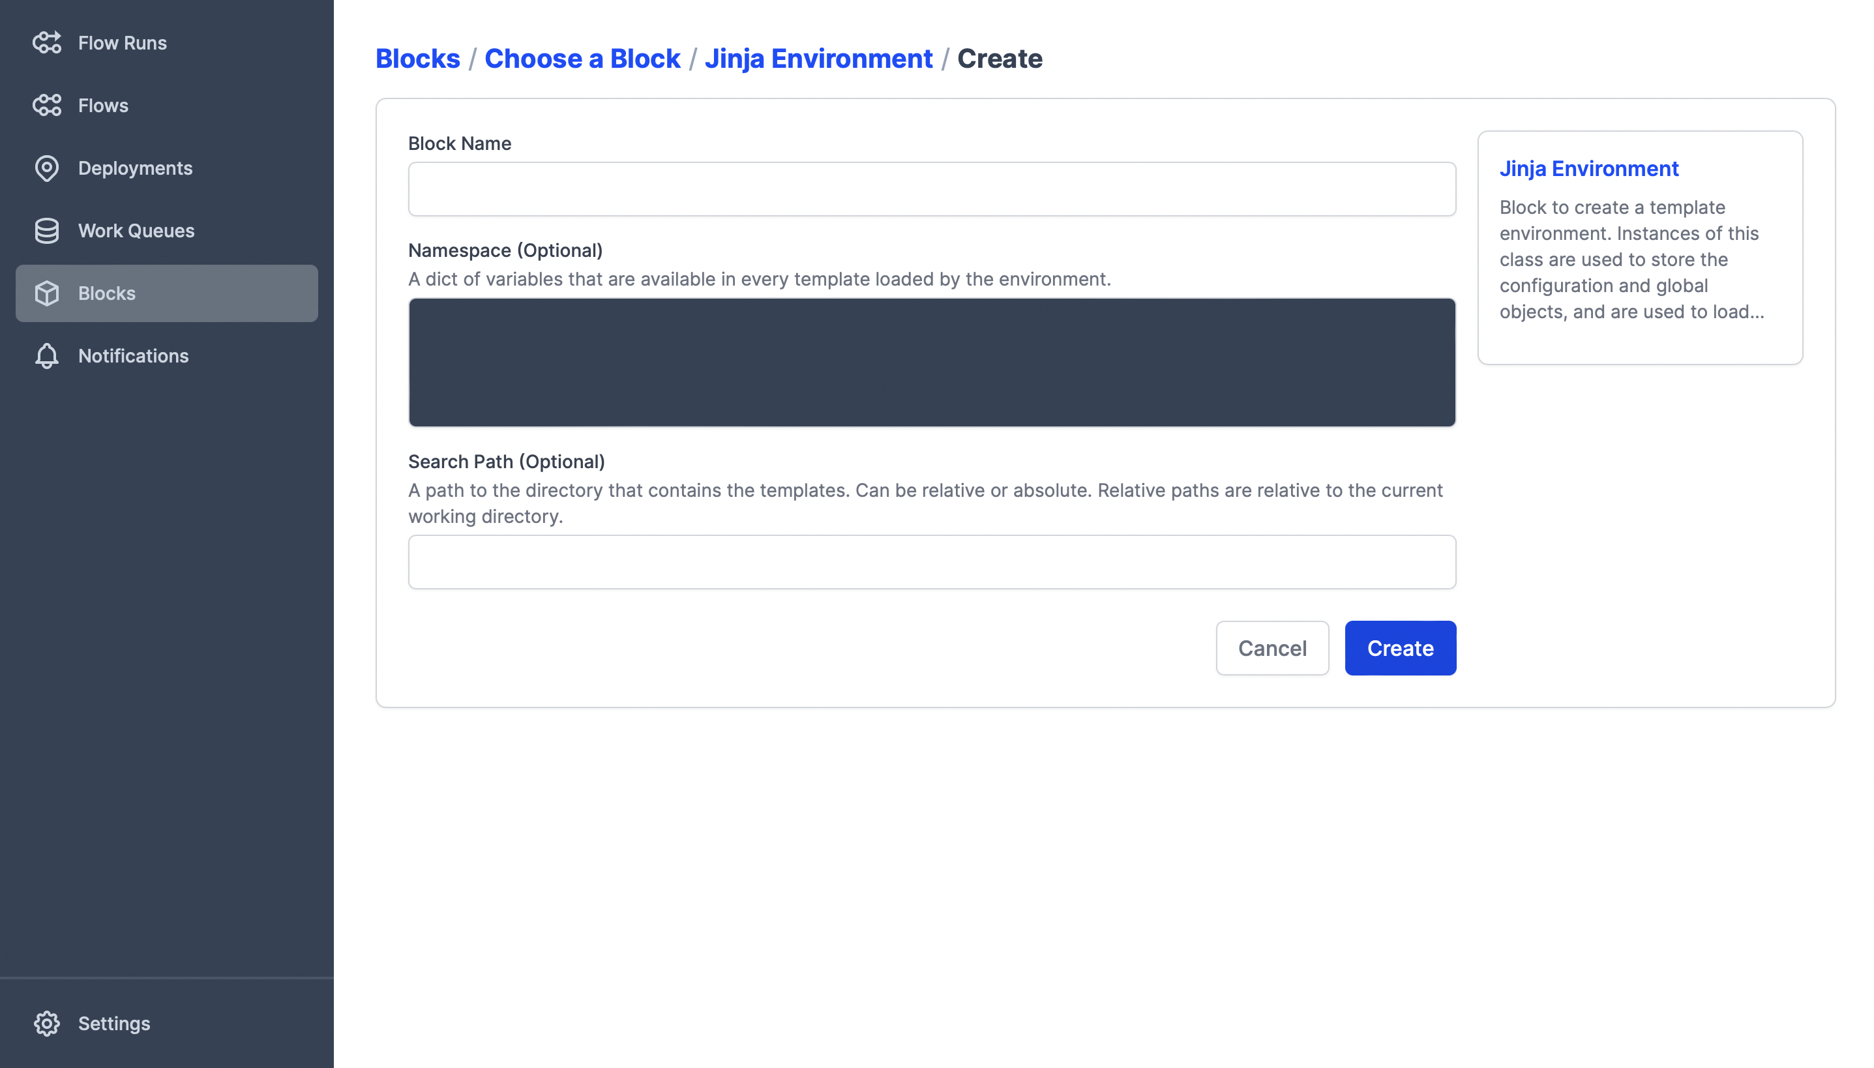Open the Jinja Environment card title link
1874x1068 pixels.
click(1588, 169)
